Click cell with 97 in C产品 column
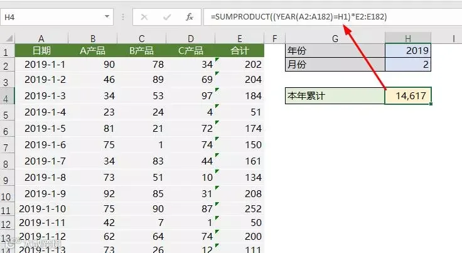The image size is (462, 253). tap(191, 95)
